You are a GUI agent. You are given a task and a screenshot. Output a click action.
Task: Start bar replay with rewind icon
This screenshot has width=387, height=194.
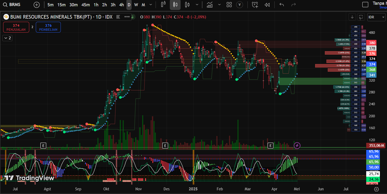pyautogui.click(x=267, y=5)
